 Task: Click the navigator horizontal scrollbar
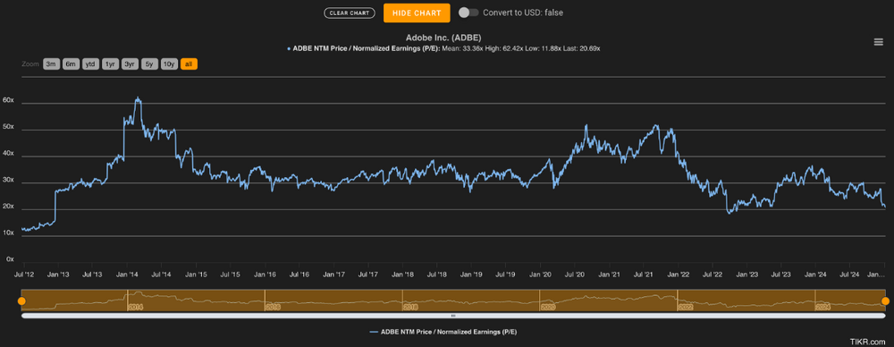(x=453, y=315)
